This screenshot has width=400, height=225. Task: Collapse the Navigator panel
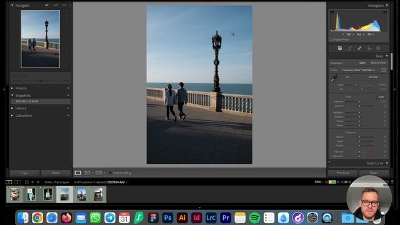pos(12,6)
